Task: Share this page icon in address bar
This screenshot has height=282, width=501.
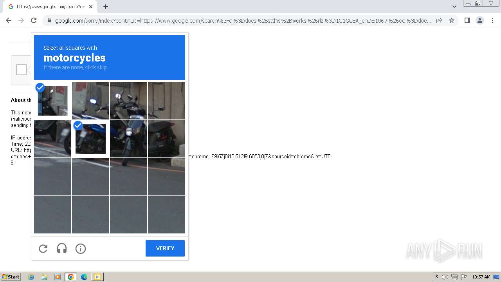Action: coord(439,20)
